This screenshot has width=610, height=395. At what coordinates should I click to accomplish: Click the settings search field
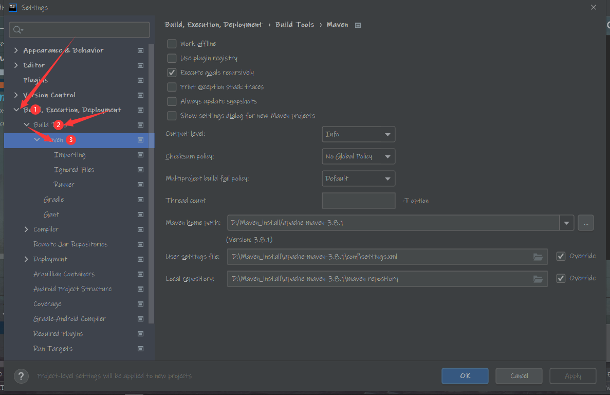pos(79,30)
